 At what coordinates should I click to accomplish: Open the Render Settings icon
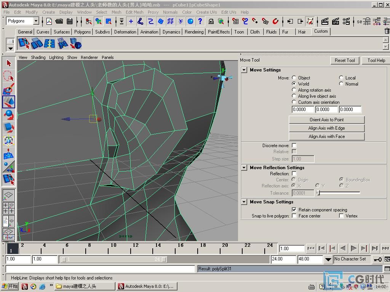(x=346, y=21)
